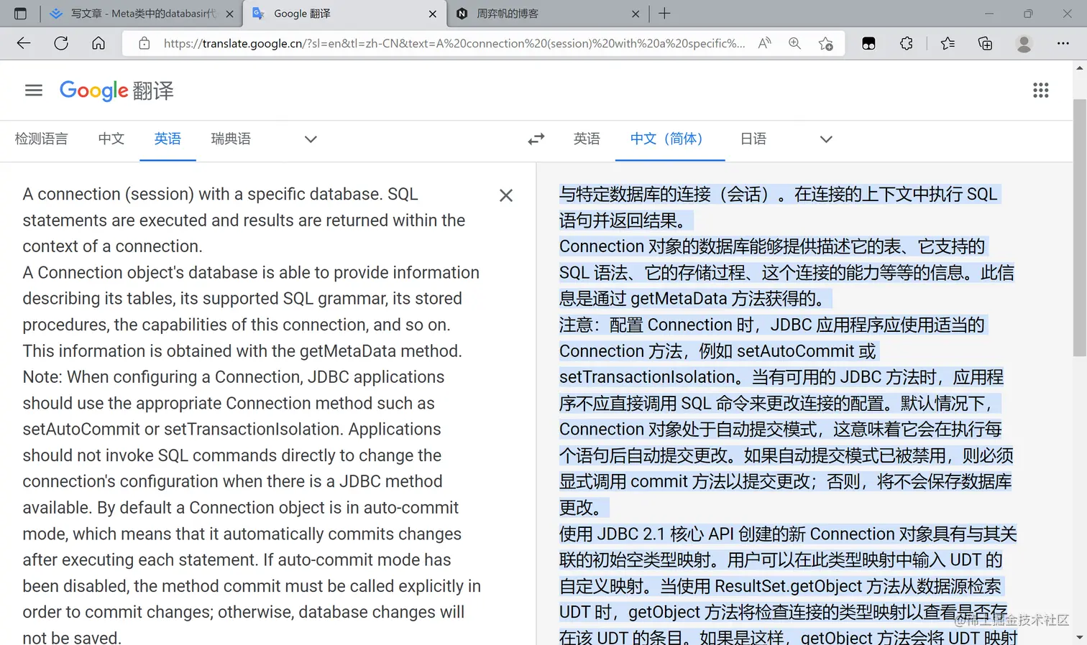Add this page to favorites
This screenshot has width=1087, height=645.
tap(826, 43)
